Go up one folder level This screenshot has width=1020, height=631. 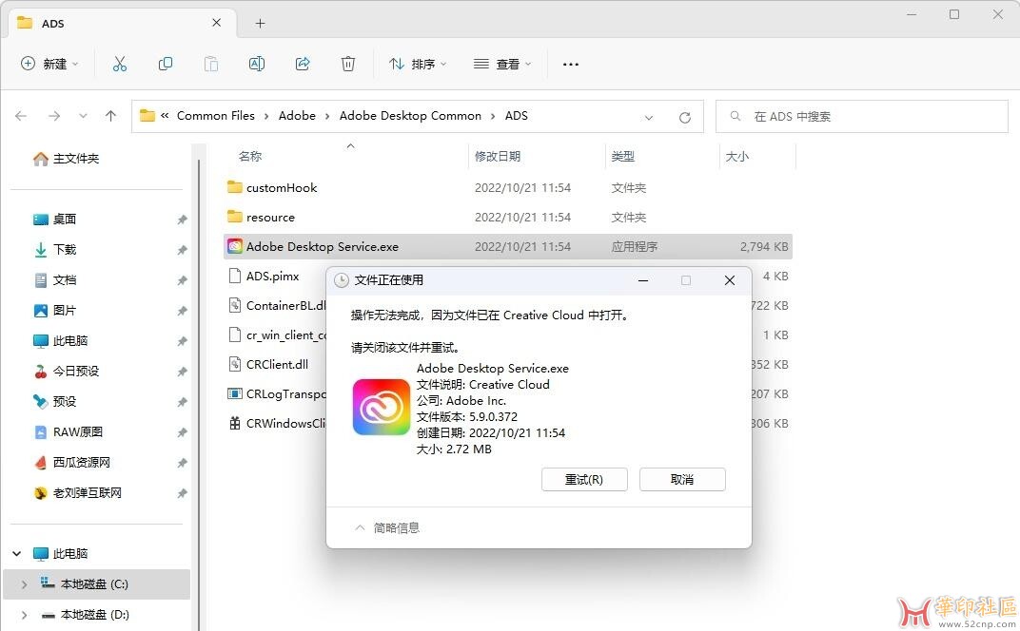110,116
